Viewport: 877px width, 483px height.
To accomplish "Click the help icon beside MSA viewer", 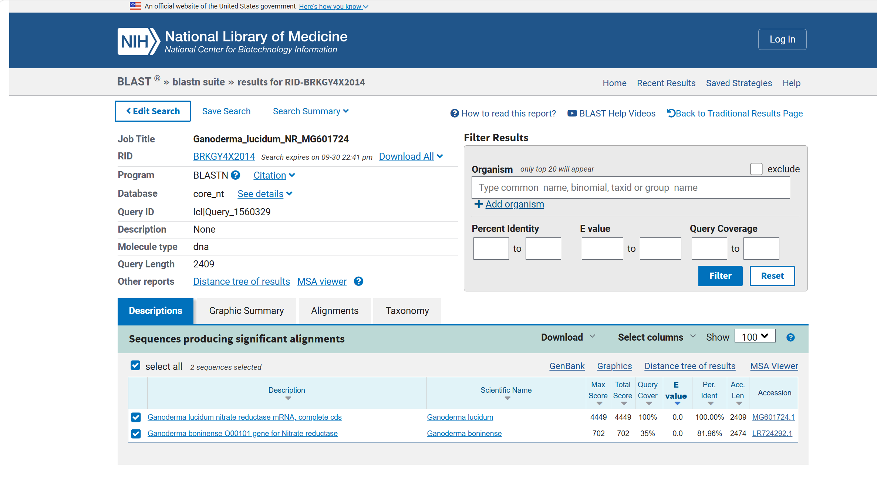I will pyautogui.click(x=358, y=281).
